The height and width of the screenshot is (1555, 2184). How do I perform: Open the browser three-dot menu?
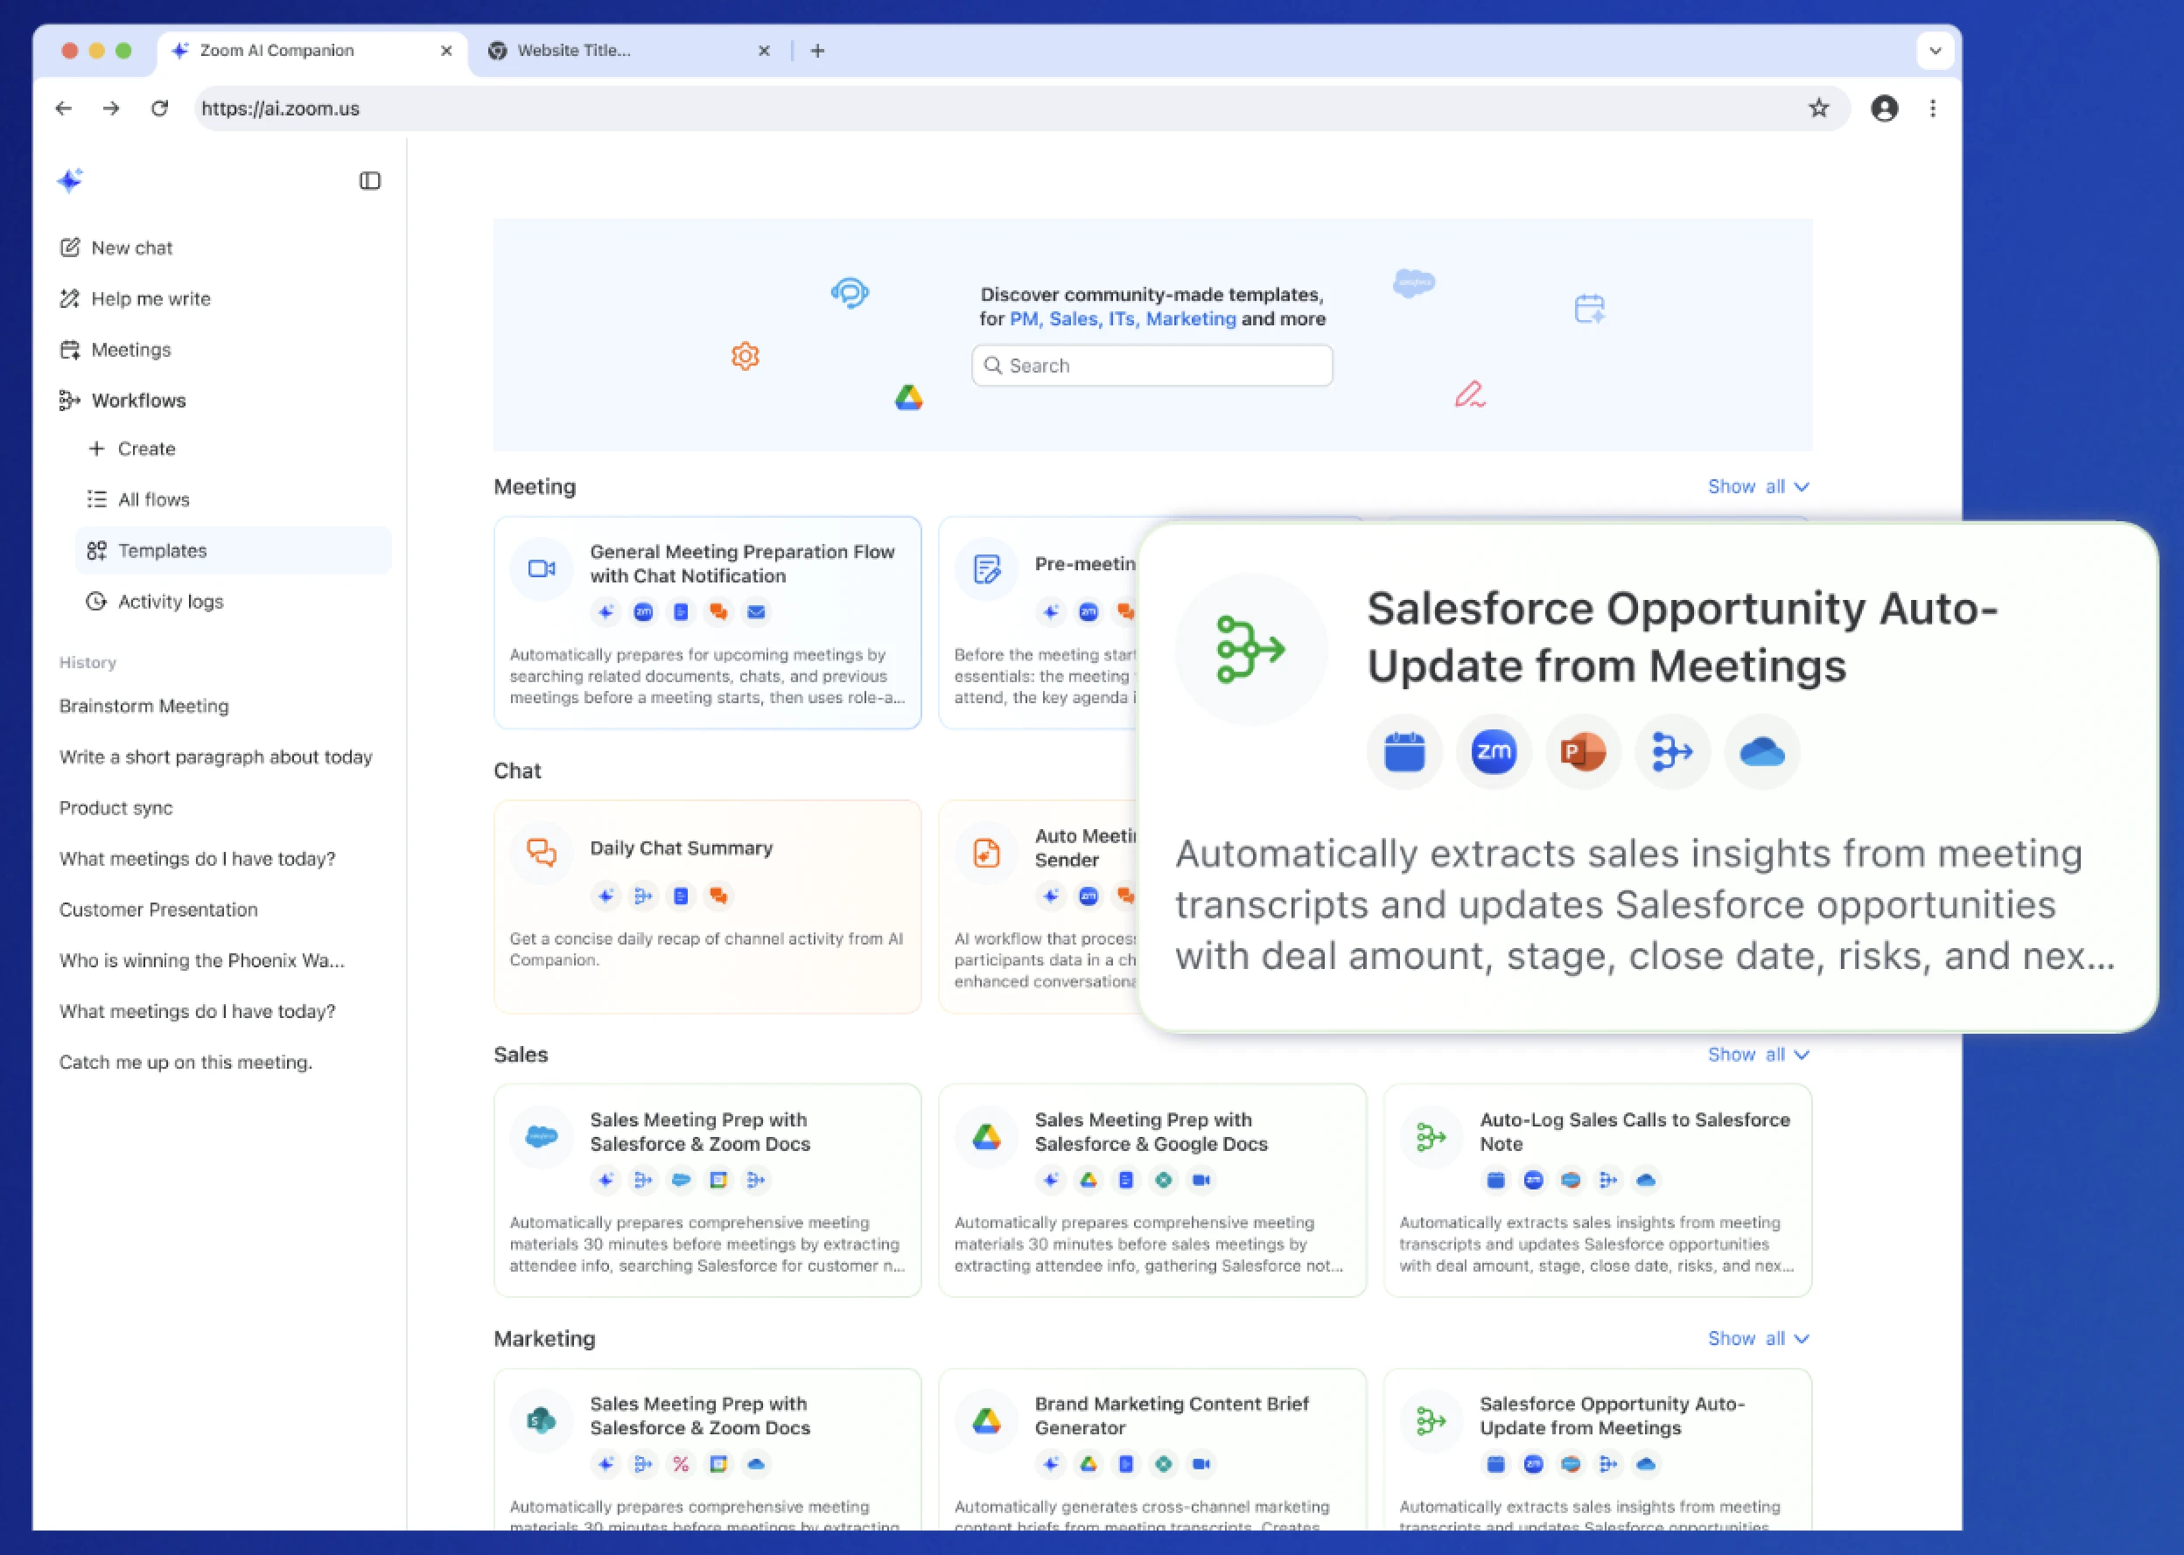1933,108
